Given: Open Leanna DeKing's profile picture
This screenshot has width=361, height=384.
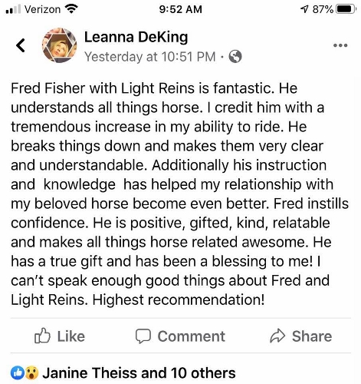Looking at the screenshot, I should pos(59,45).
